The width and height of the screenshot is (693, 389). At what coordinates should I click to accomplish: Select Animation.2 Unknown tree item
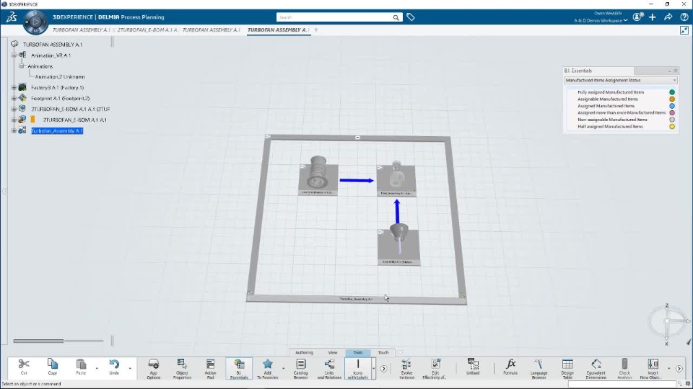point(60,77)
